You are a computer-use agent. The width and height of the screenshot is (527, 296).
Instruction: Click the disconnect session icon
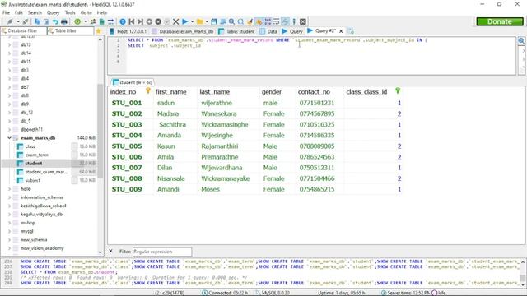point(26,21)
